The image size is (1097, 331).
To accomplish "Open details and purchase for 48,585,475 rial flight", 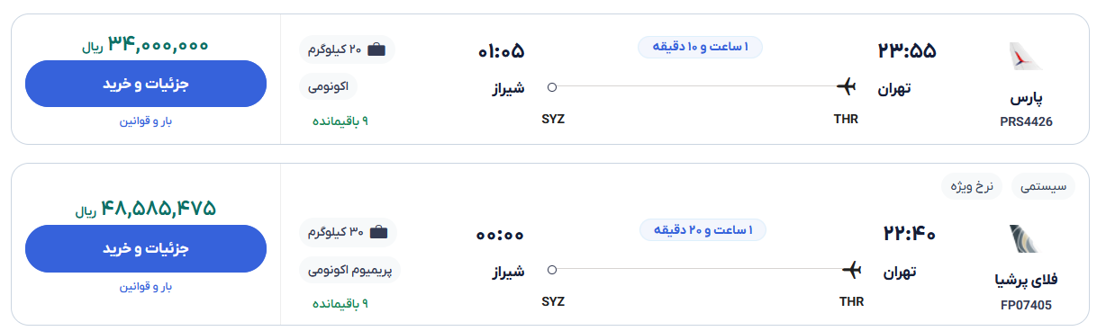I will [146, 248].
